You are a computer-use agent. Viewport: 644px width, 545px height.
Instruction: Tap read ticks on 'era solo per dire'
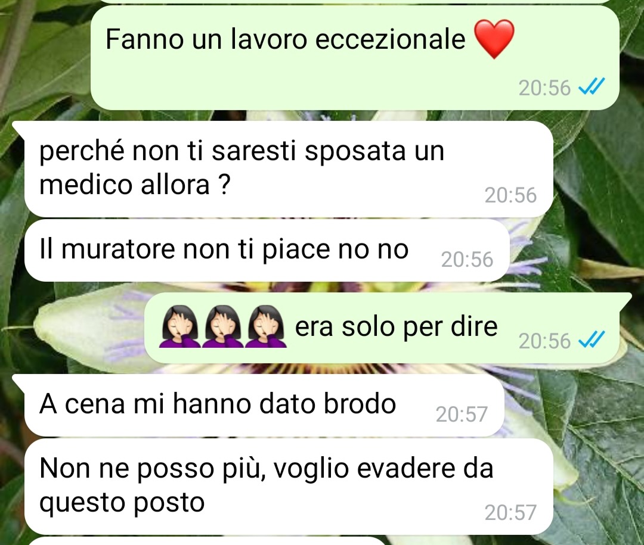tap(592, 340)
